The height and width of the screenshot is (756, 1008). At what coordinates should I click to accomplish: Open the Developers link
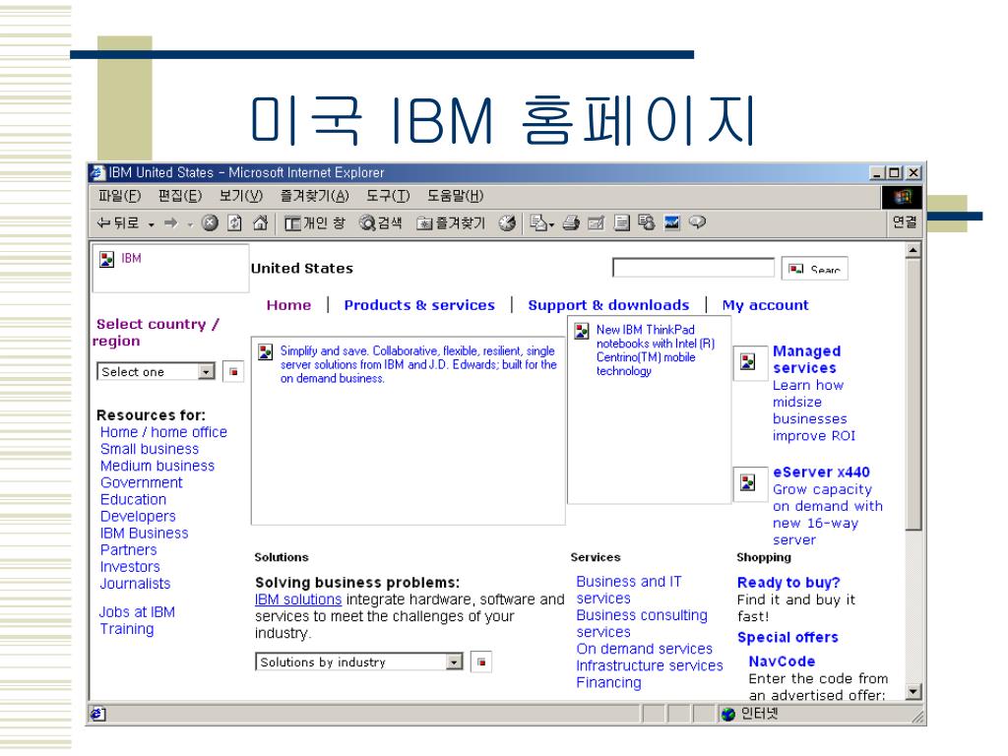[138, 516]
